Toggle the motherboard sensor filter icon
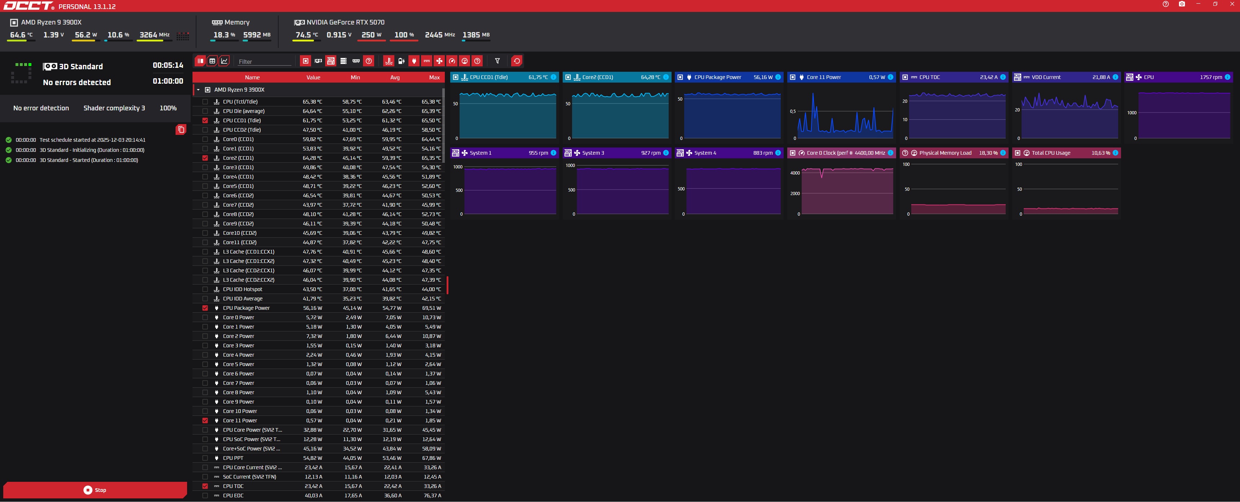Image resolution: width=1240 pixels, height=502 pixels. [x=331, y=61]
